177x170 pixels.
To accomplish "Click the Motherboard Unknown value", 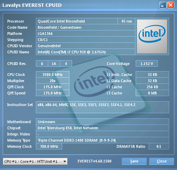I will [103, 122].
